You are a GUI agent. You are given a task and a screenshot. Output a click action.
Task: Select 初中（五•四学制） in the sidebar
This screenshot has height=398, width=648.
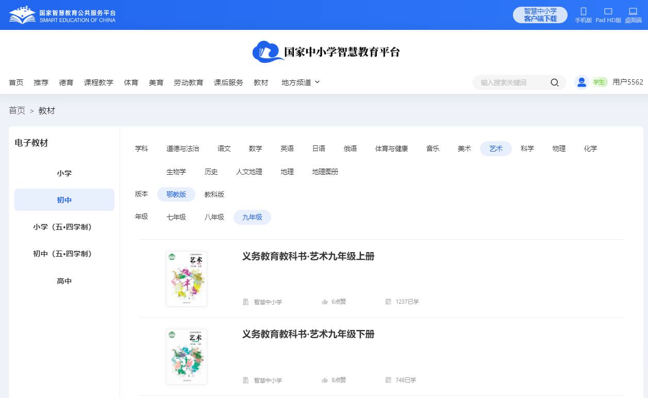tap(64, 254)
